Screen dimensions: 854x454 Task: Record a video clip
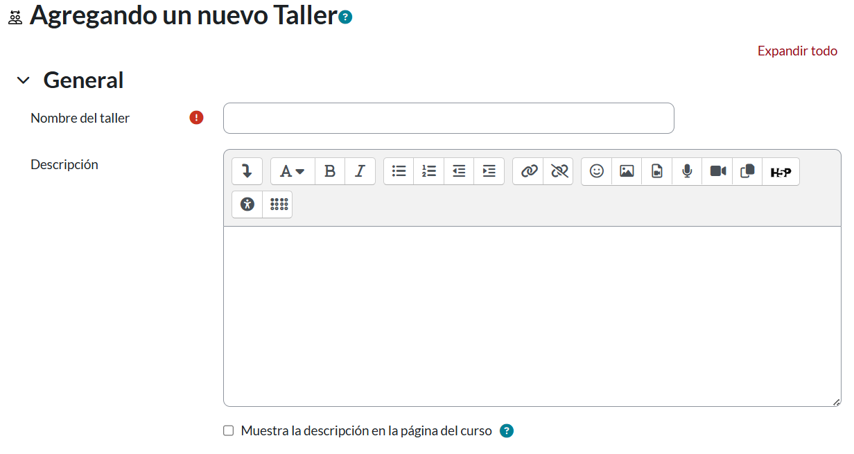(x=717, y=171)
